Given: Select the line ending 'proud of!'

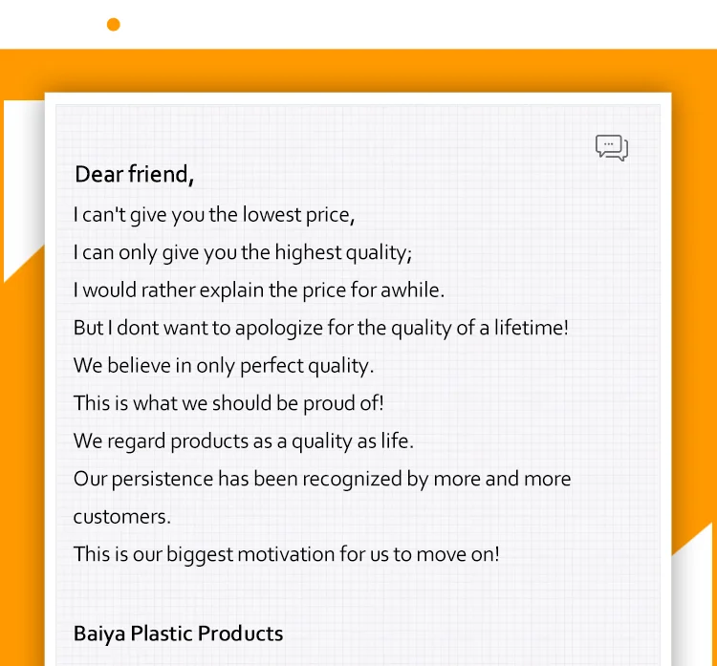Looking at the screenshot, I should tap(228, 403).
